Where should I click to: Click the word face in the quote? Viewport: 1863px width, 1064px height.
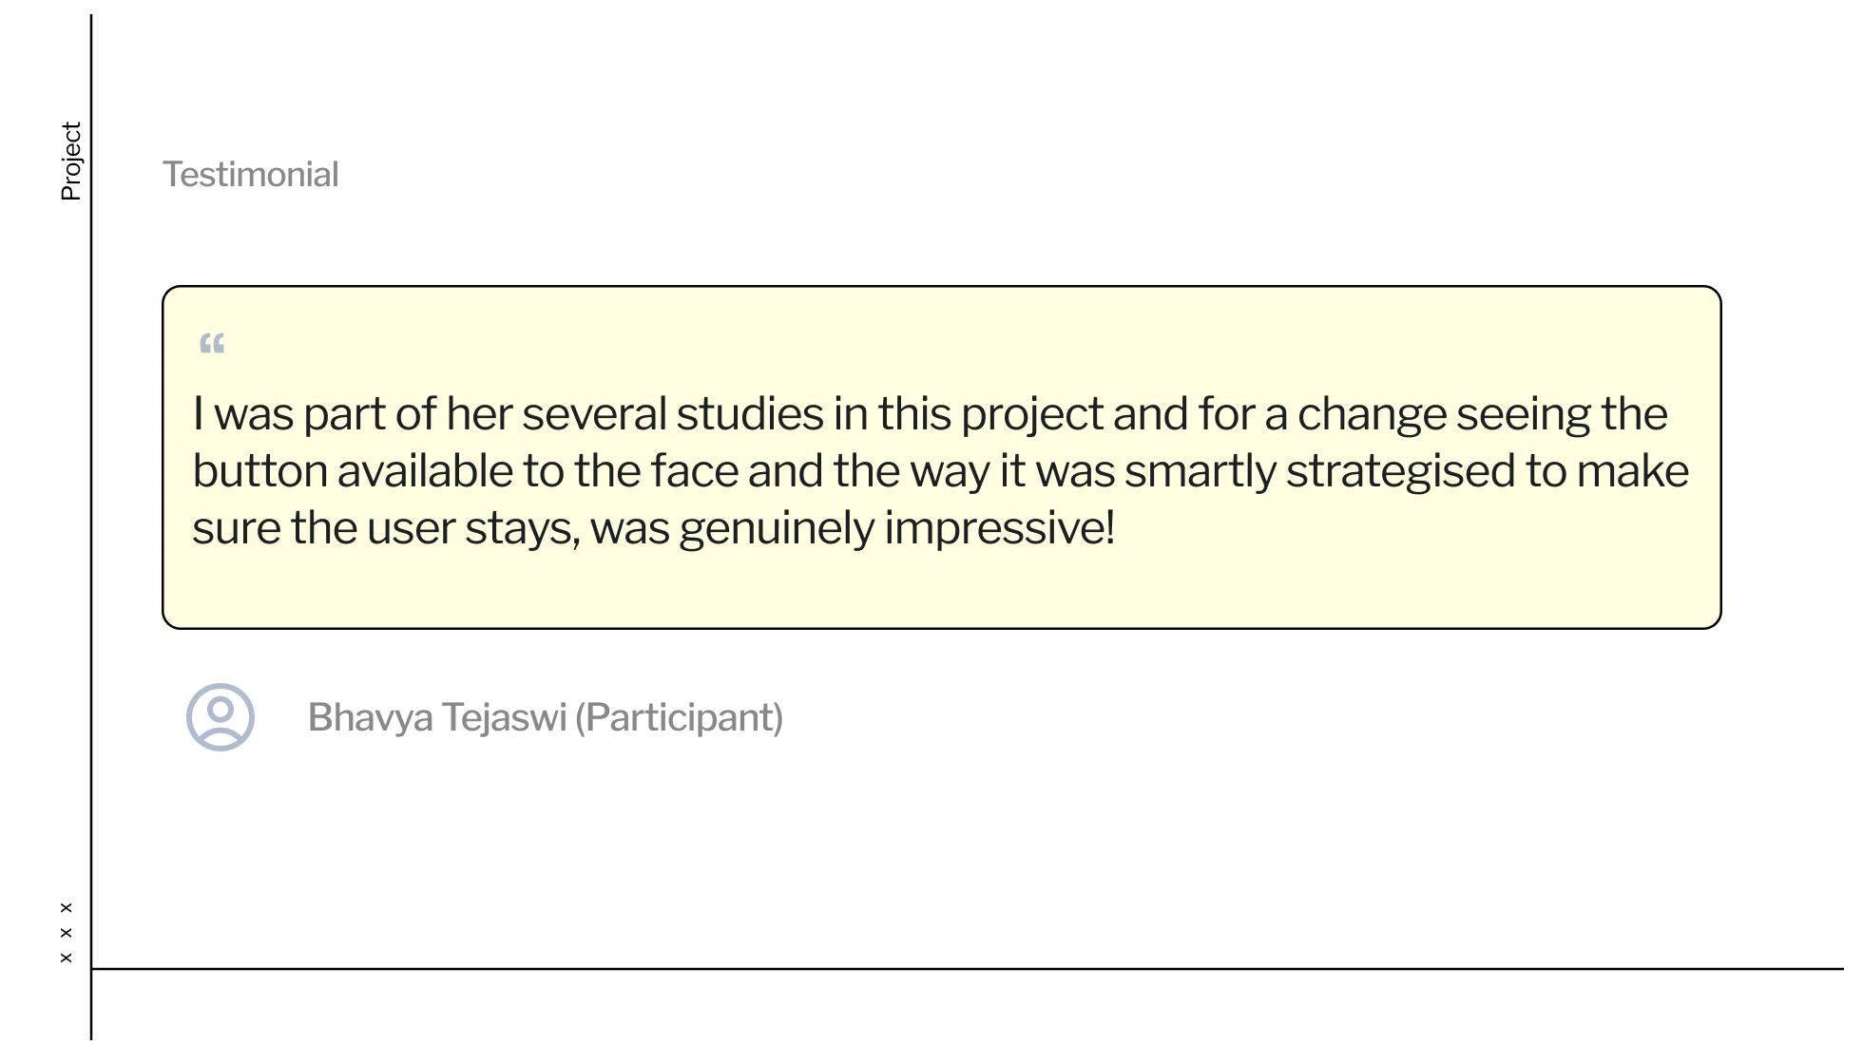694,471
